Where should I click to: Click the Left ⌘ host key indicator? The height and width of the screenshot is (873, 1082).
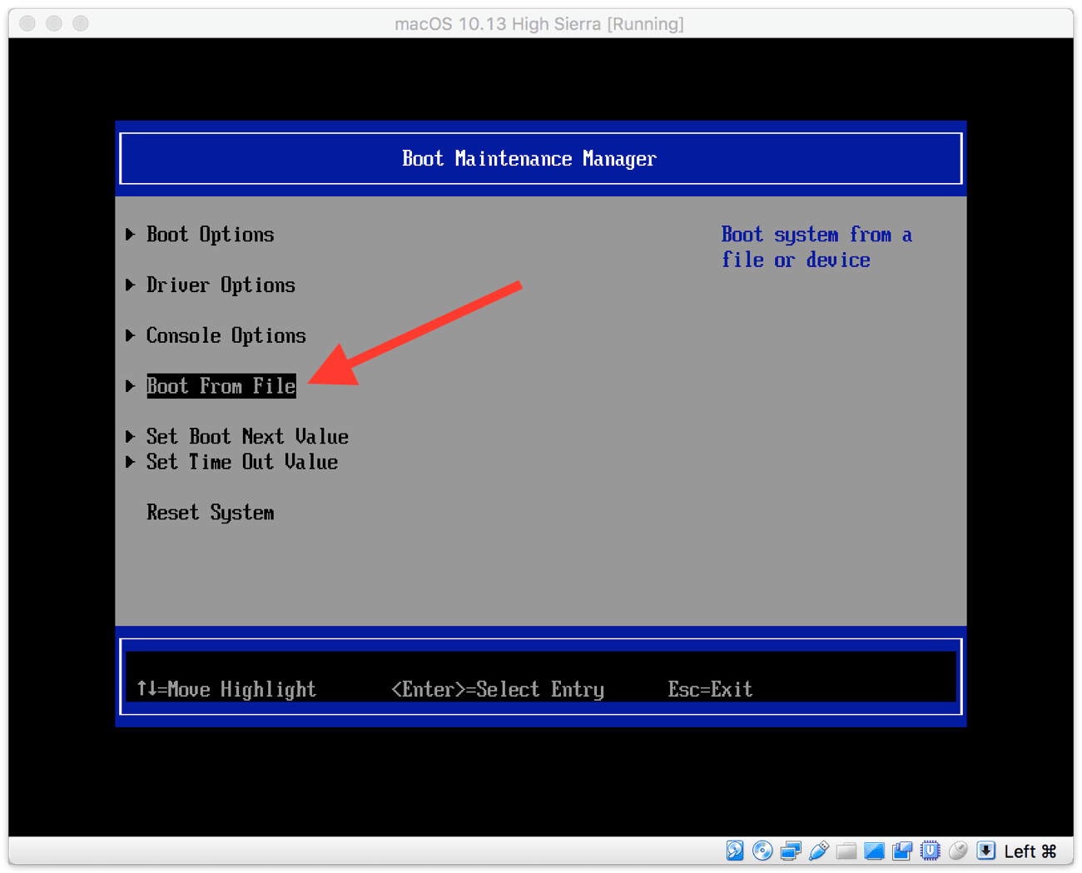(1030, 851)
